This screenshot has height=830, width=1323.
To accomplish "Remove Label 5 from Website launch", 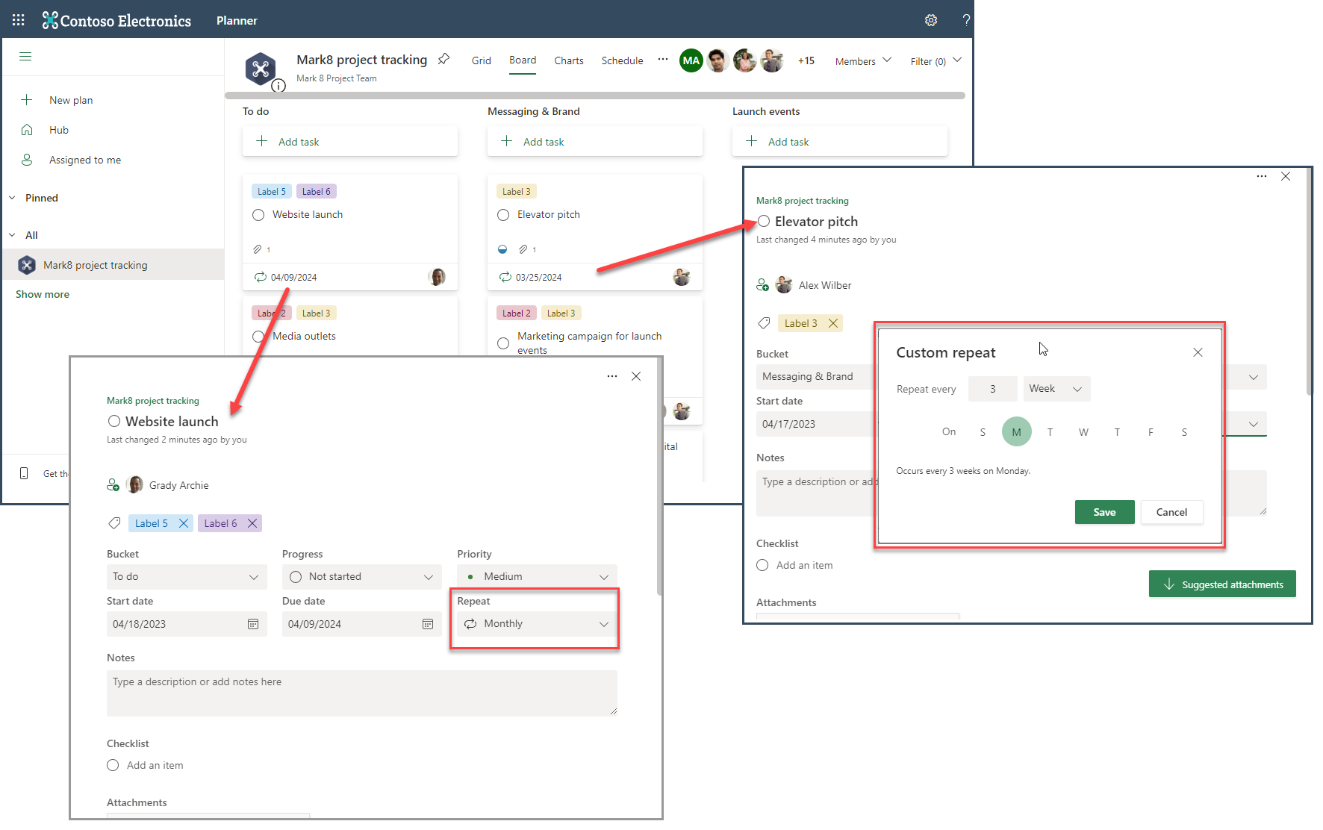I will tap(184, 523).
